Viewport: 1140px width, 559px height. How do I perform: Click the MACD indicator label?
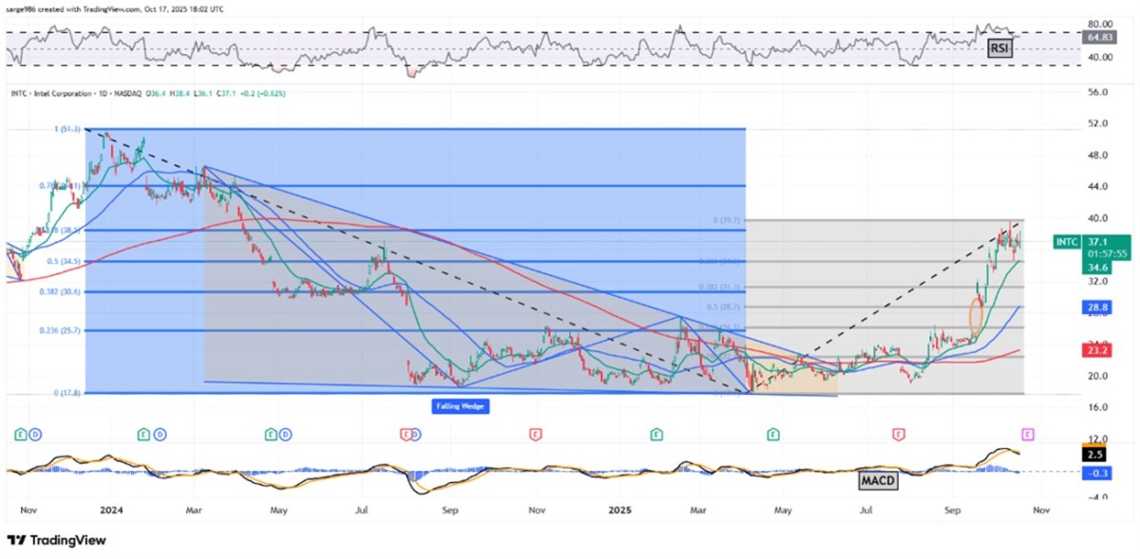(876, 481)
